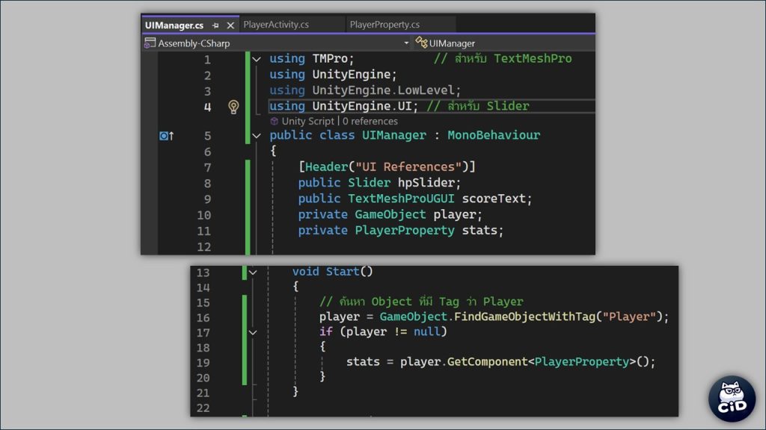Click the Assembly-CSharp project icon
This screenshot has width=766, height=430.
pos(150,43)
